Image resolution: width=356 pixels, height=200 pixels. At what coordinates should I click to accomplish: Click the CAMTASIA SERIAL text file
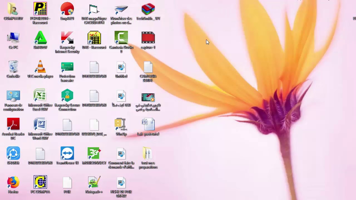point(148,67)
